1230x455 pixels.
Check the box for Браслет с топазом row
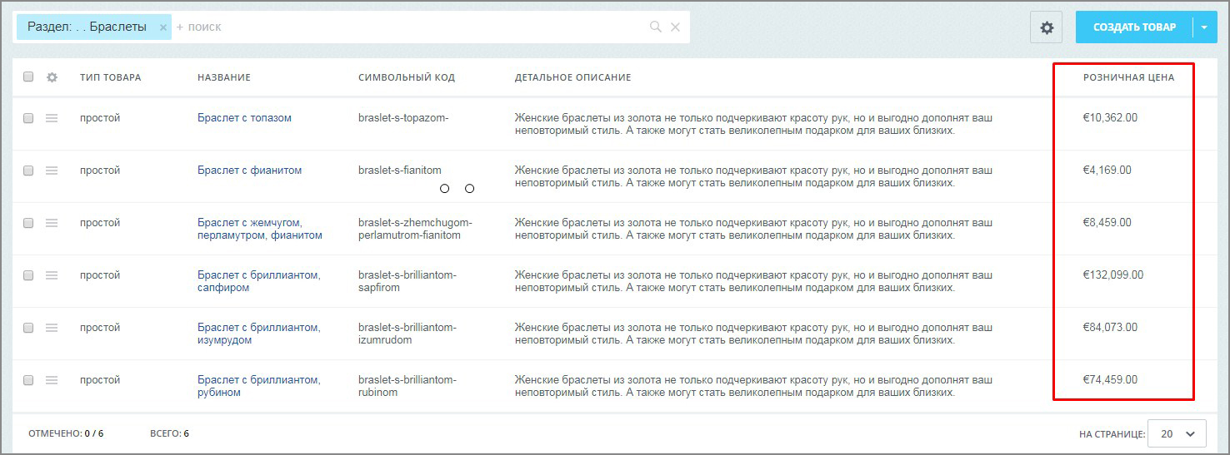28,118
